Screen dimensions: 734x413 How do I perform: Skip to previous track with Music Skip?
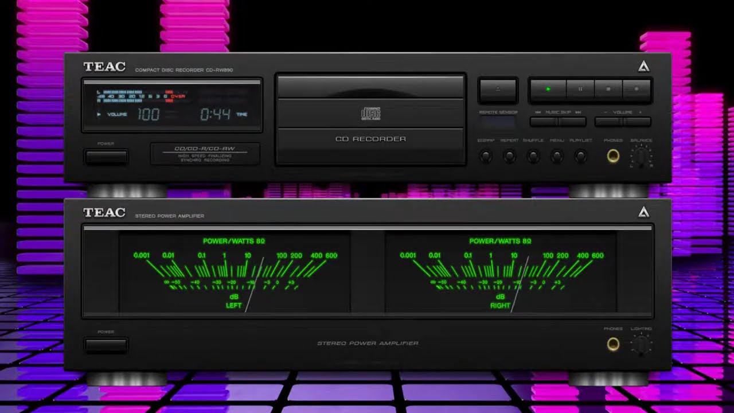[x=544, y=122]
